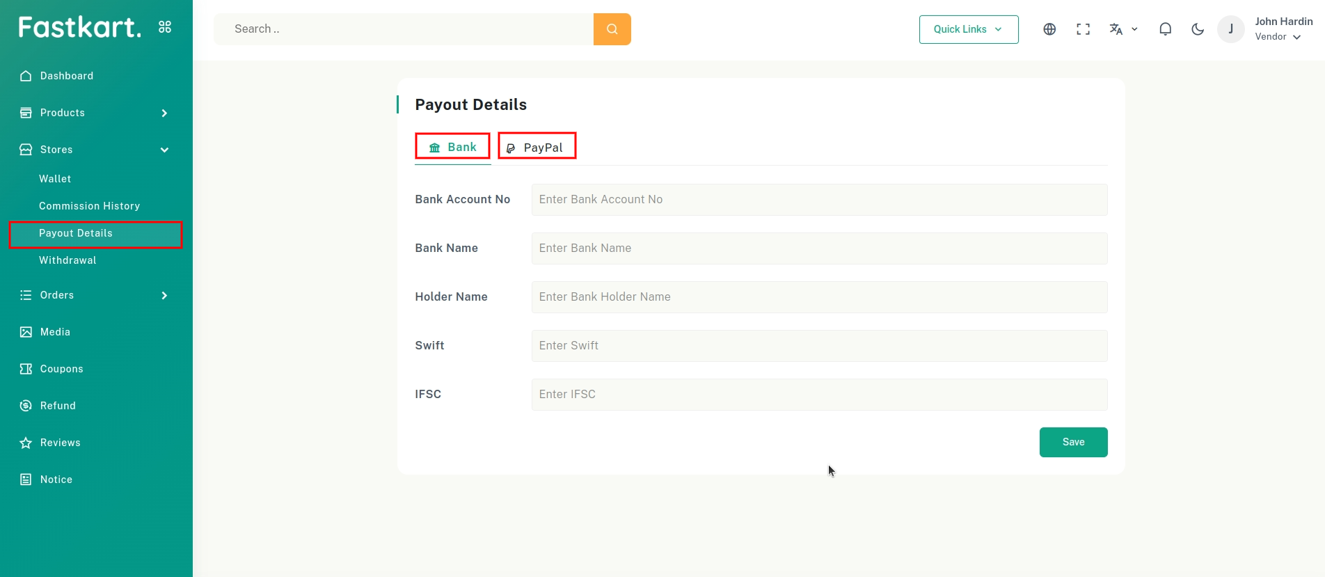Open the notifications bell
This screenshot has height=577, width=1325.
pos(1165,29)
